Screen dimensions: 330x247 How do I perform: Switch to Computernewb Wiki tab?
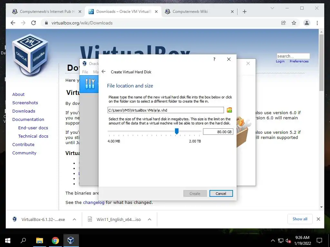[x=199, y=12]
